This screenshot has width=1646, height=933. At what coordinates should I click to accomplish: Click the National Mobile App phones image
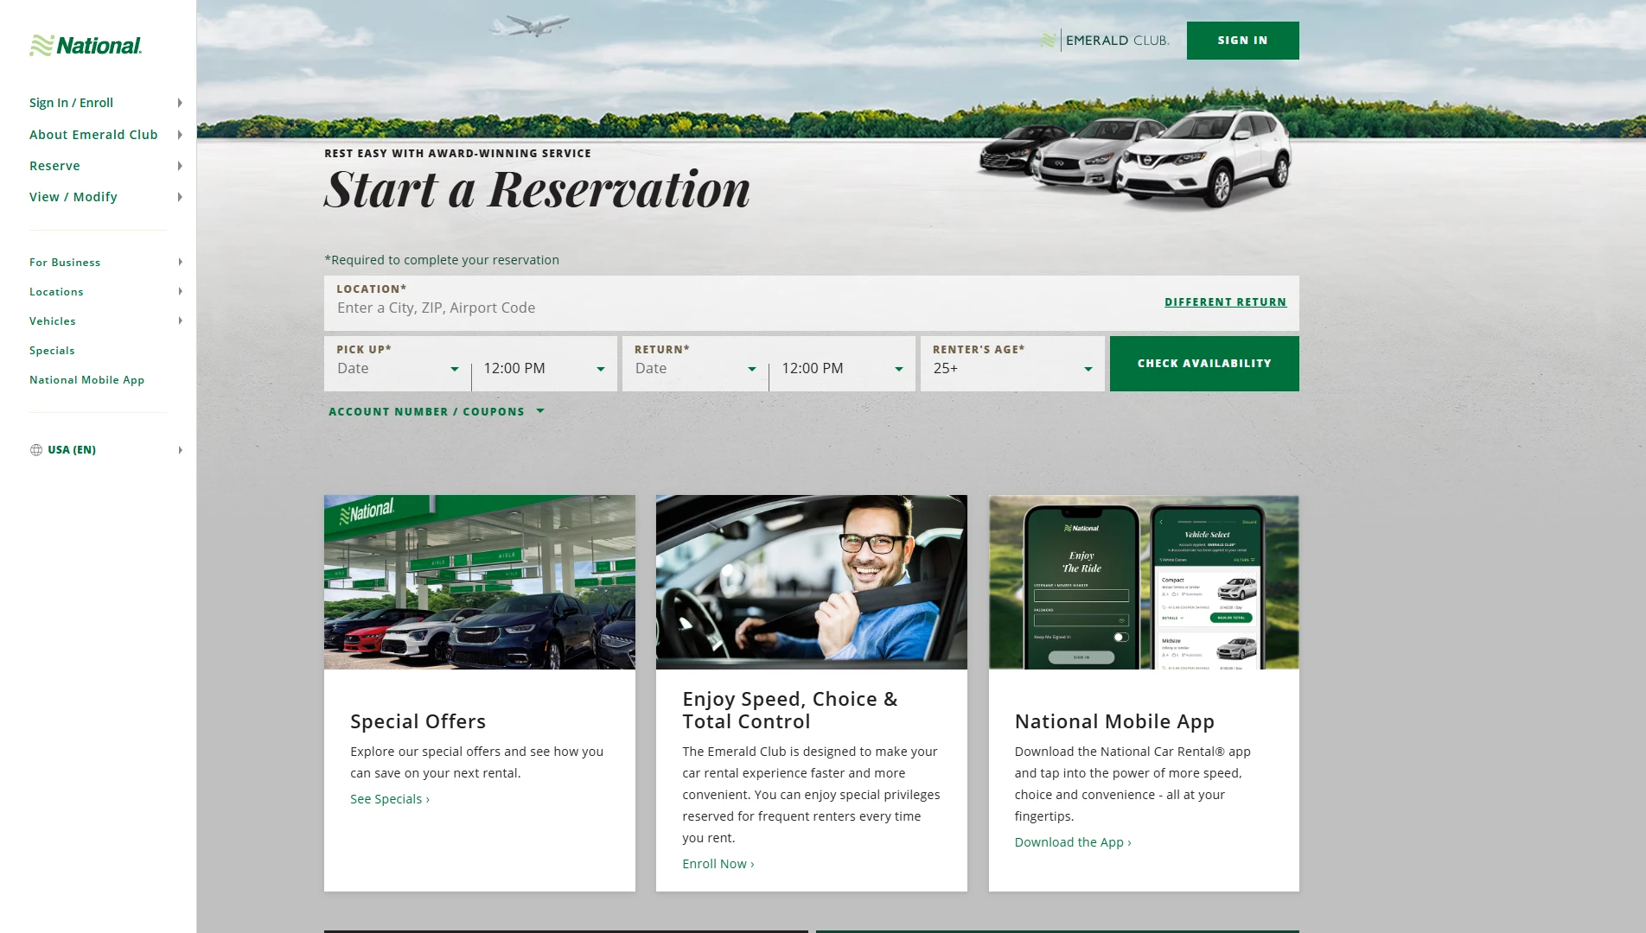pyautogui.click(x=1144, y=582)
